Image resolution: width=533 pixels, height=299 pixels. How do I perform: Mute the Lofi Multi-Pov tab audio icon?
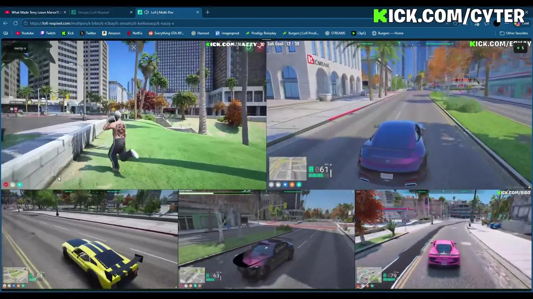pos(146,12)
